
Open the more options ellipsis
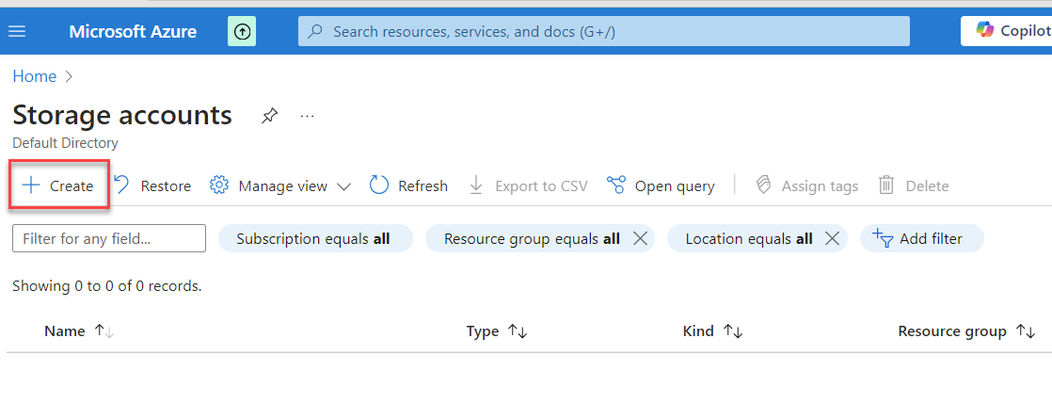(x=308, y=116)
